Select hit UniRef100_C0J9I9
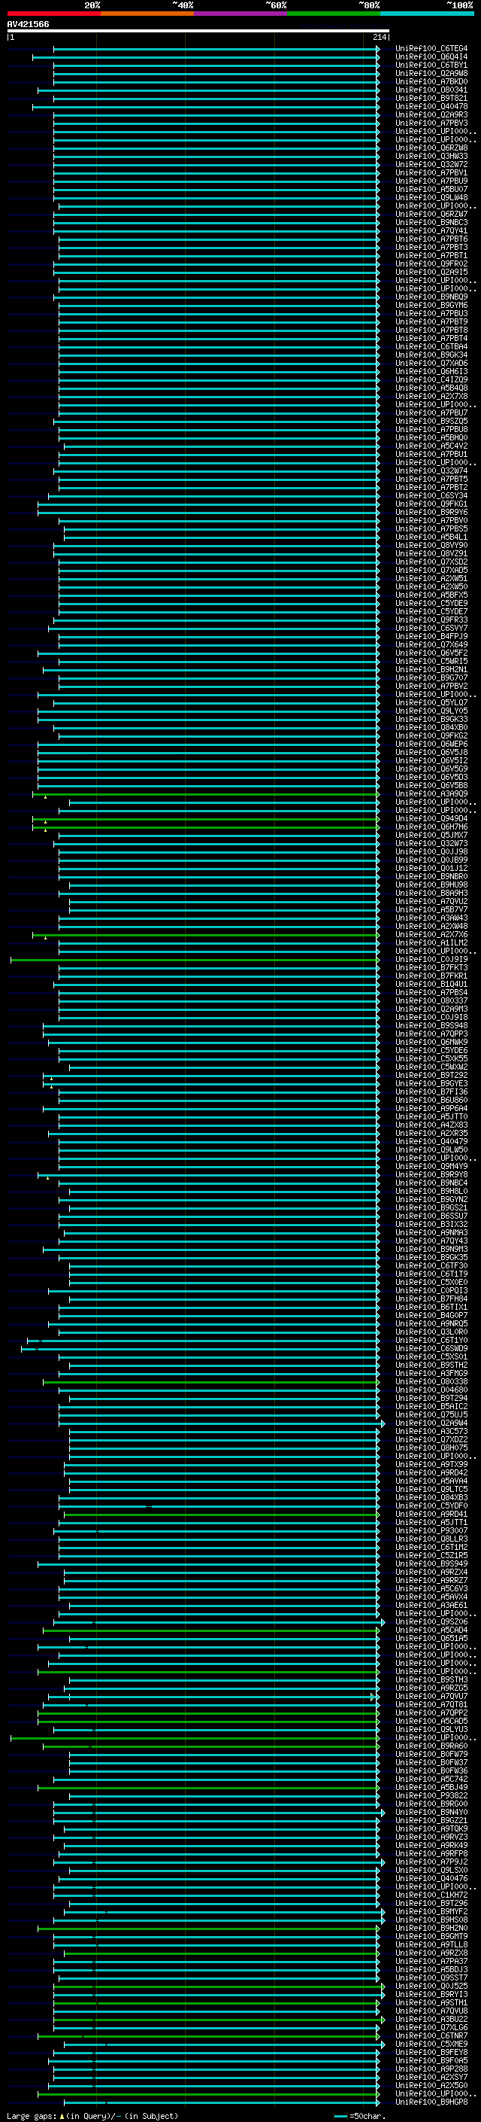The height and width of the screenshot is (2122, 481). (431, 959)
